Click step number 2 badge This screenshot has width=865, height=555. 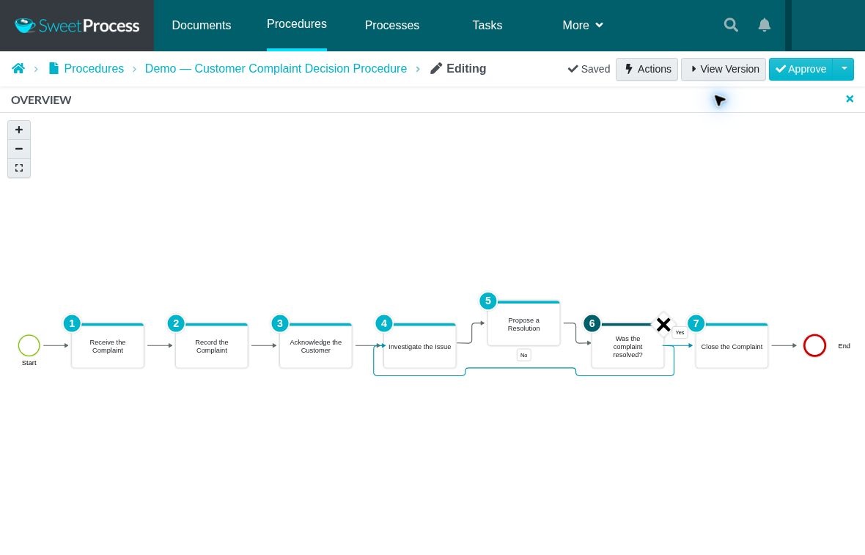176,323
